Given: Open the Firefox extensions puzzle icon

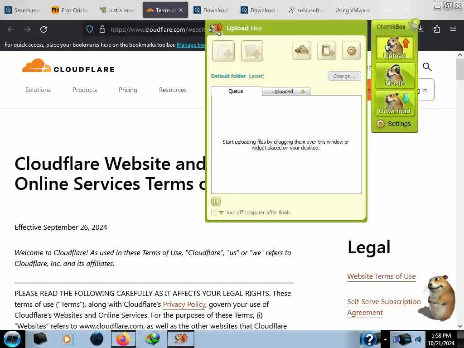Looking at the screenshot, I should click(437, 29).
